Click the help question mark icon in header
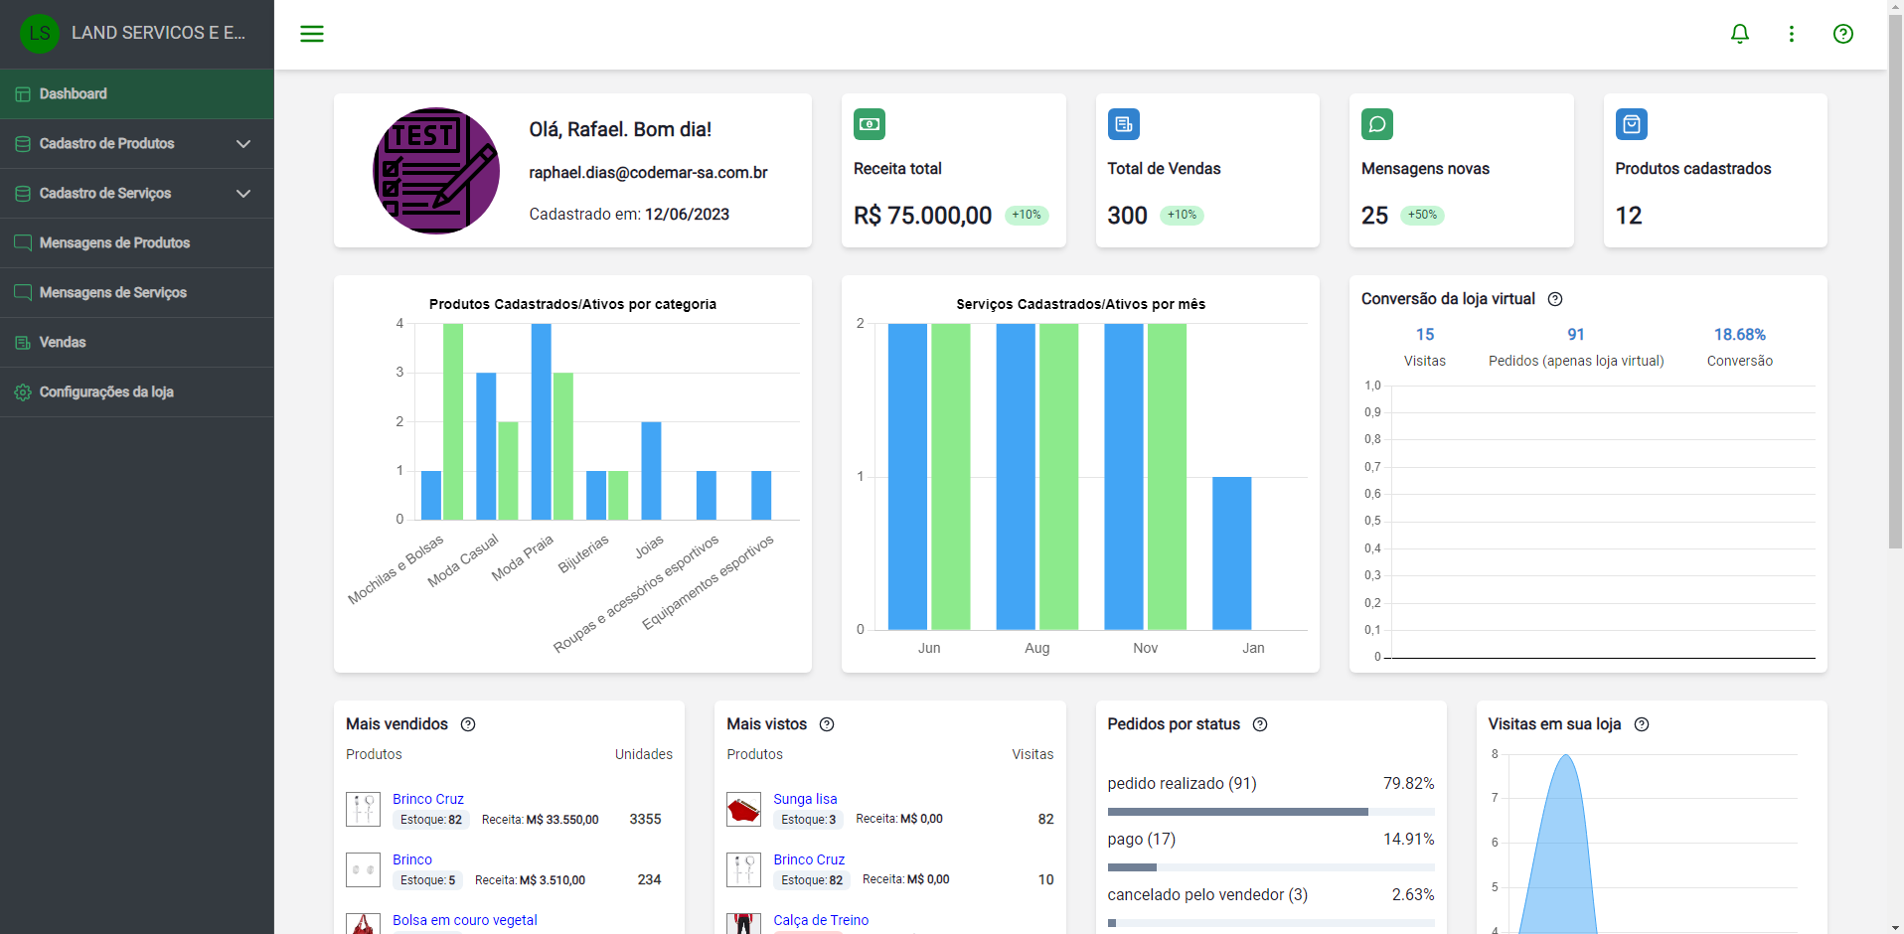The width and height of the screenshot is (1904, 934). tap(1843, 33)
